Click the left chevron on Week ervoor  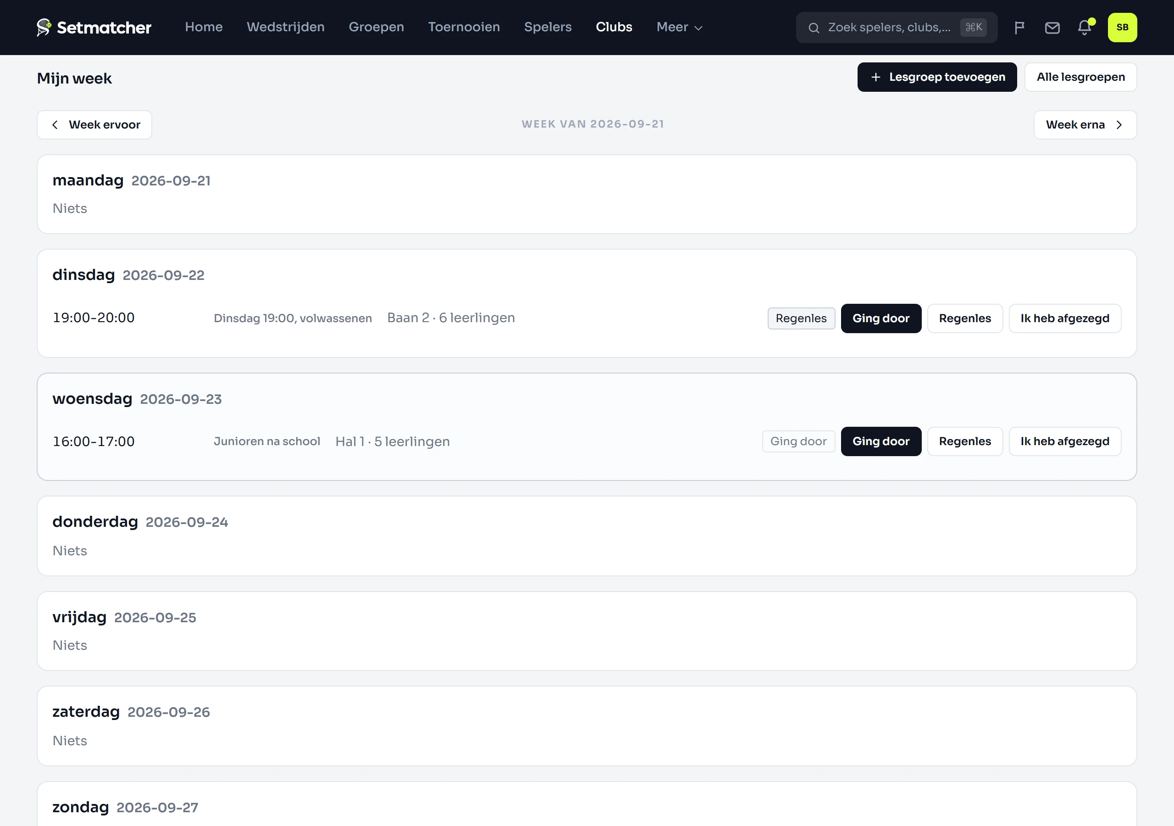tap(55, 125)
